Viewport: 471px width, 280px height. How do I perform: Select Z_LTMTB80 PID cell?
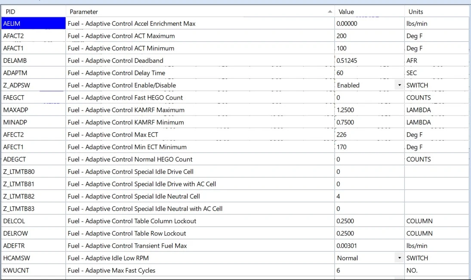point(34,171)
